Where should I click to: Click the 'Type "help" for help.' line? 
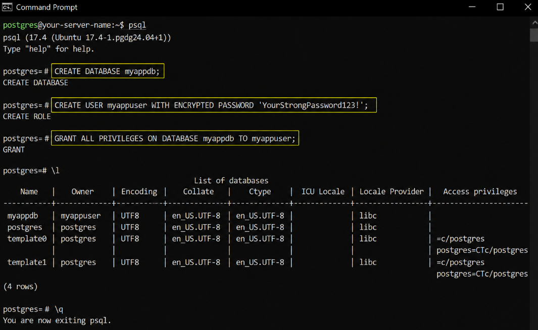click(48, 49)
